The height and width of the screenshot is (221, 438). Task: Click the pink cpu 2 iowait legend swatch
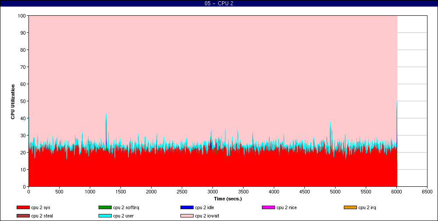187,216
